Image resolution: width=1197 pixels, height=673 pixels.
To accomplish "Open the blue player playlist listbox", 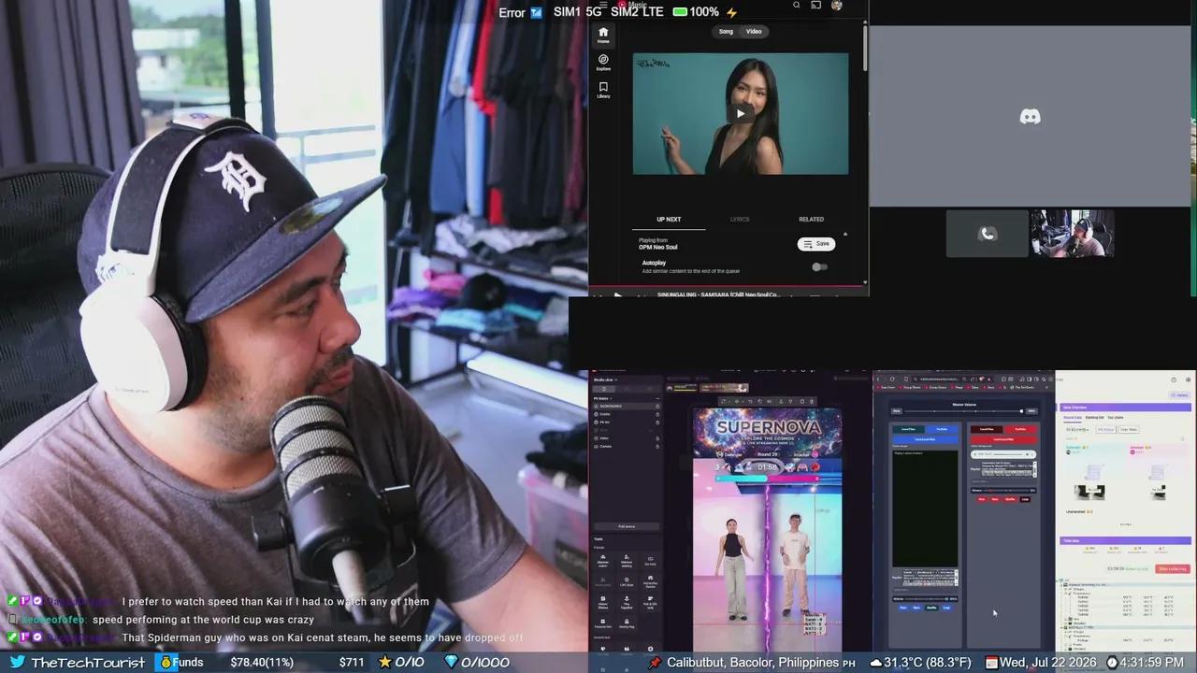I will click(x=930, y=577).
